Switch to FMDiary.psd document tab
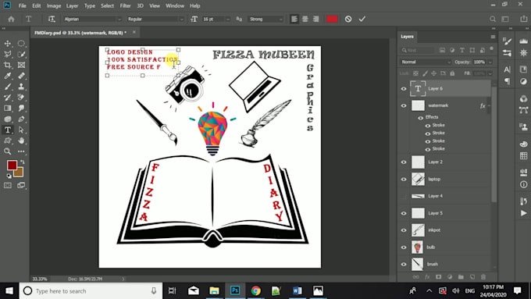The width and height of the screenshot is (531, 299). click(x=80, y=33)
